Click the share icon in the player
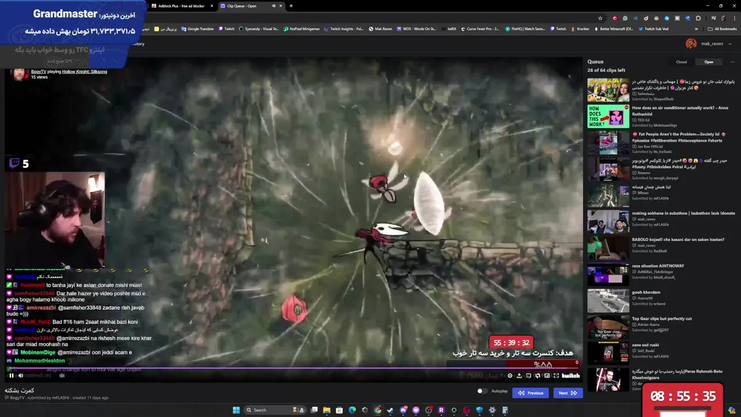 519,375
